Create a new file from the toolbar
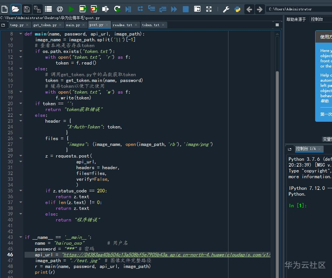The image size is (332, 278). (5, 9)
